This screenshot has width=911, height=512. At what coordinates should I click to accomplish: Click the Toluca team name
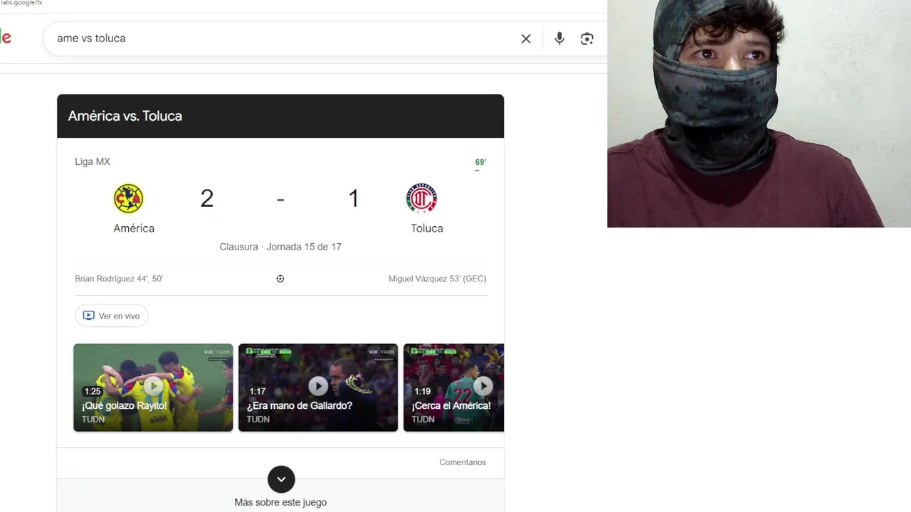tap(427, 228)
